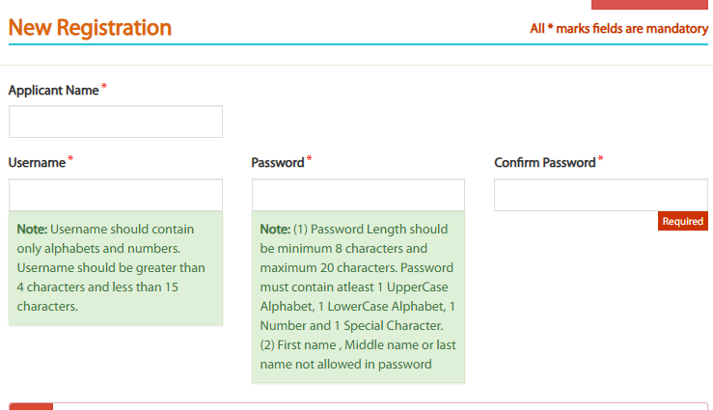Click the red Required validation badge
The height and width of the screenshot is (410, 713).
683,221
